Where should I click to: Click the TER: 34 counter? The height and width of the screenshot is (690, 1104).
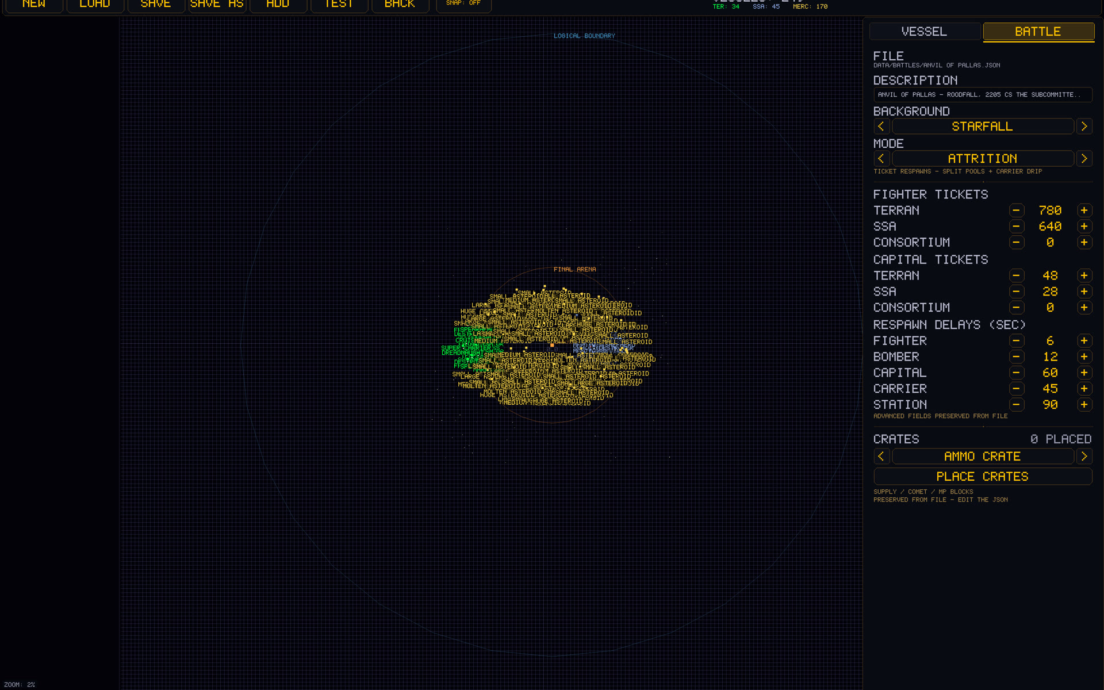726,7
